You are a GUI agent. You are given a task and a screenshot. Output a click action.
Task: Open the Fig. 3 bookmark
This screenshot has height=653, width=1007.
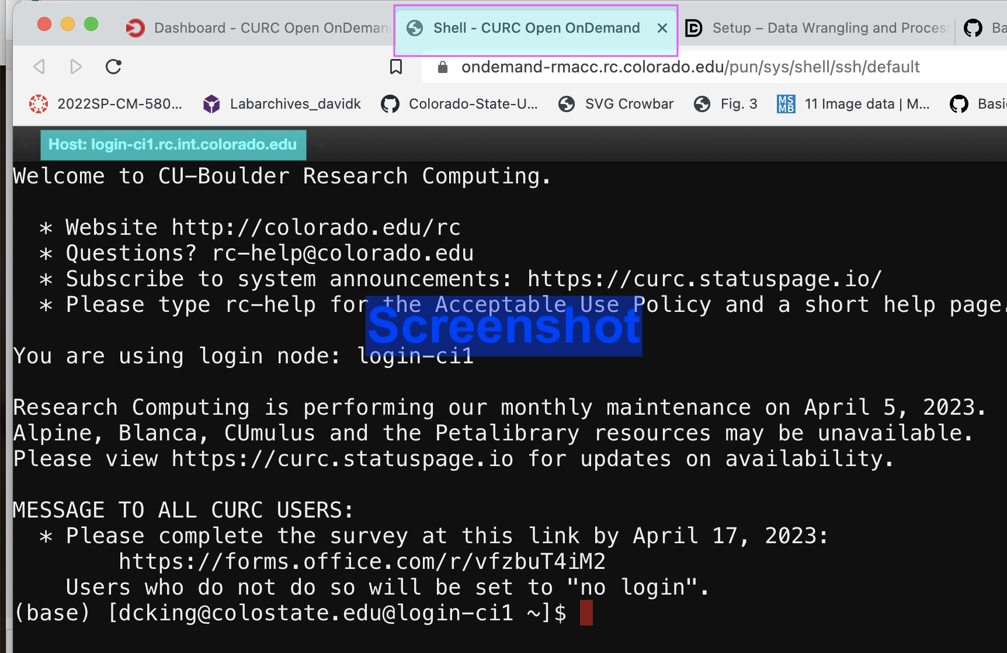(725, 103)
